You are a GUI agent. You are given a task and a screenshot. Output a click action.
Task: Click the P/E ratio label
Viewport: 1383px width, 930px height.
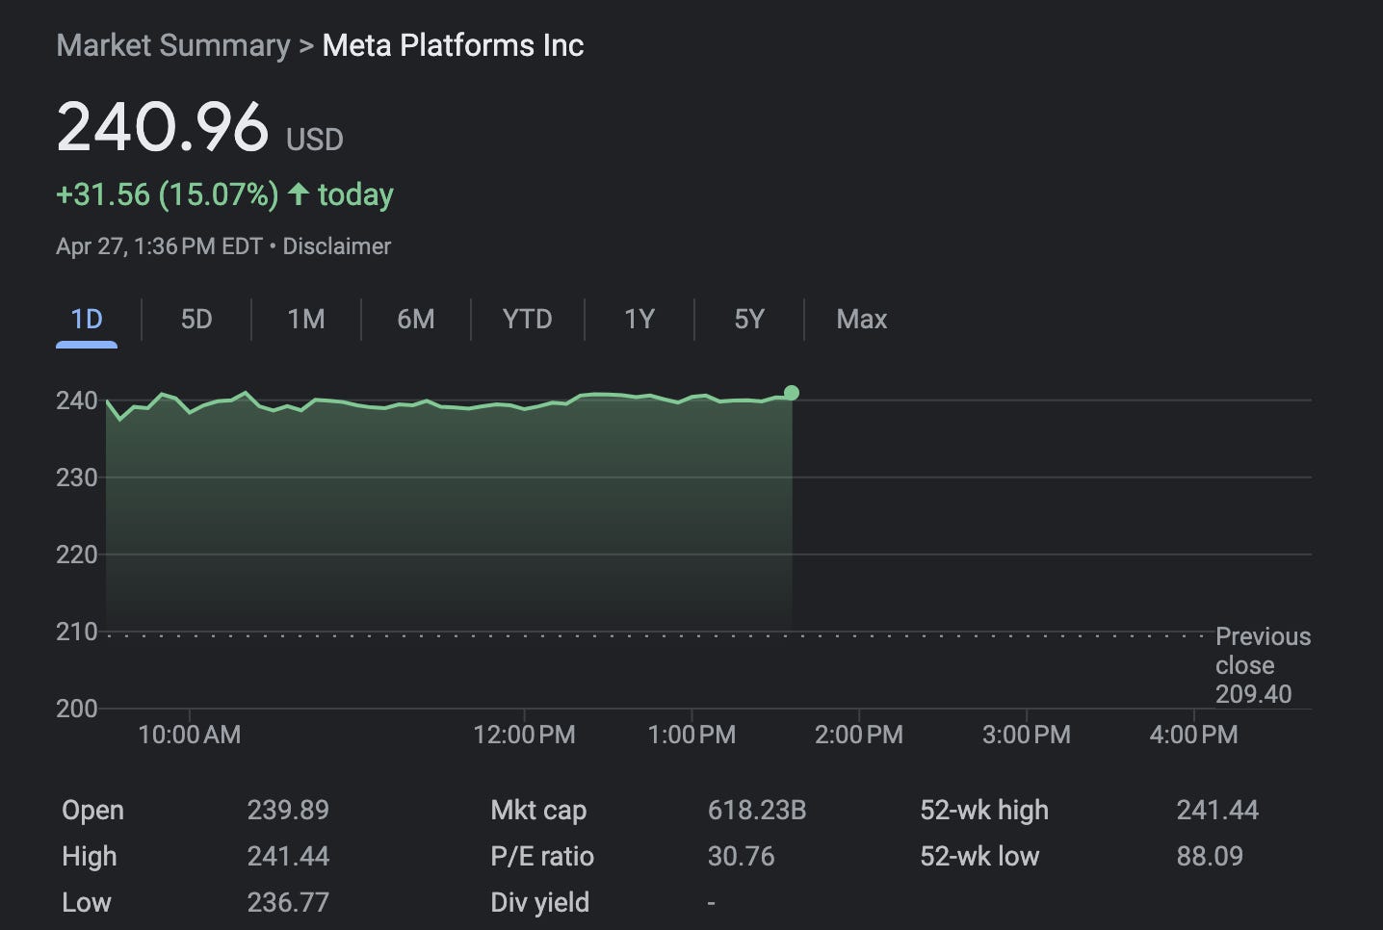542,856
